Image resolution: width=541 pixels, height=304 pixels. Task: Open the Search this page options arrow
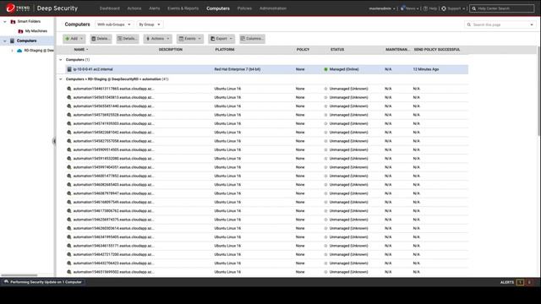pos(532,24)
